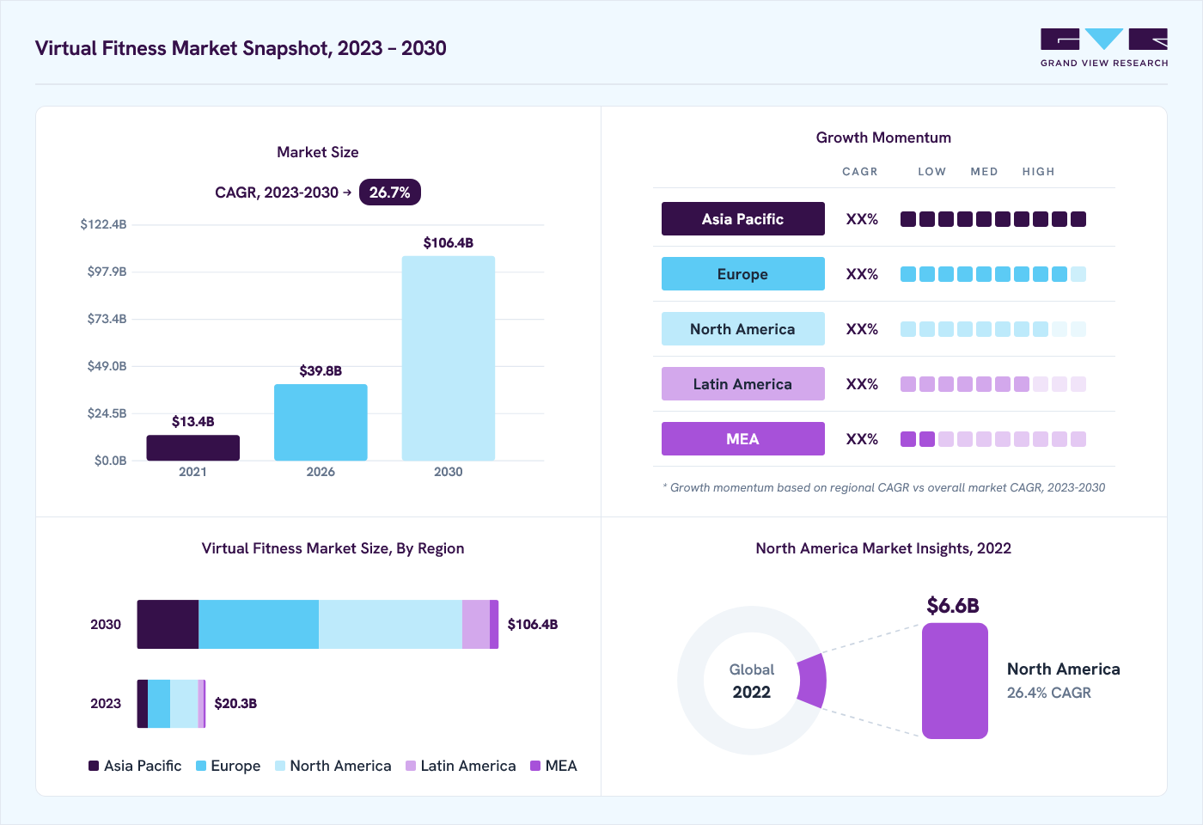The height and width of the screenshot is (825, 1203).
Task: Select the Latin America segment of the 2030 stacked bar
Action: (x=476, y=624)
